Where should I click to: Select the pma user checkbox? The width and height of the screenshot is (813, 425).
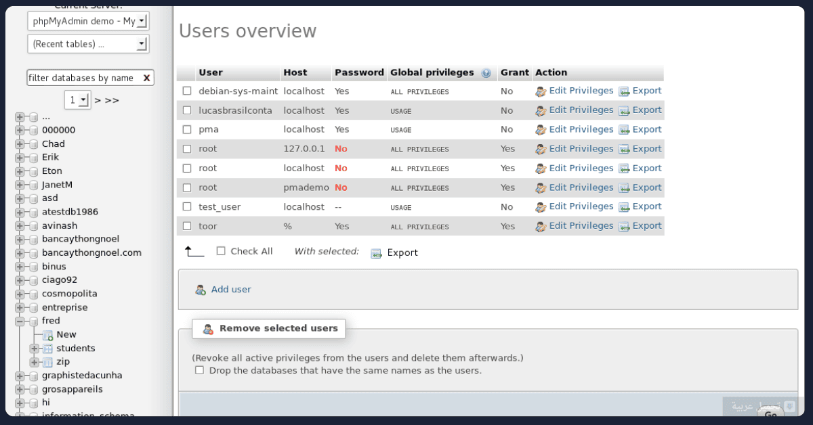coord(187,130)
